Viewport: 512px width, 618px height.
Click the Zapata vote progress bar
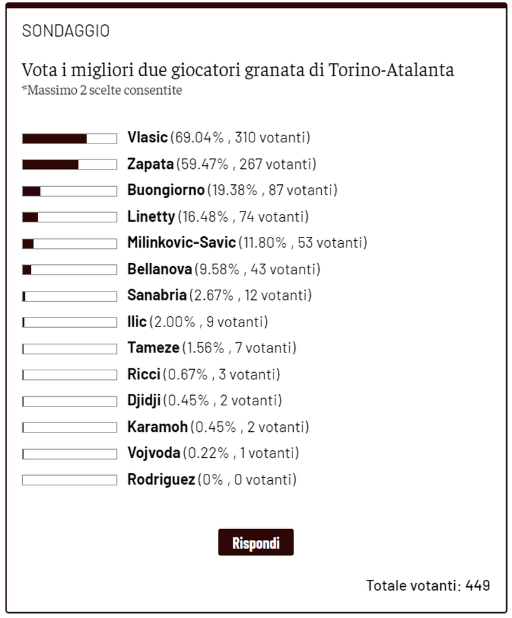pyautogui.click(x=70, y=163)
